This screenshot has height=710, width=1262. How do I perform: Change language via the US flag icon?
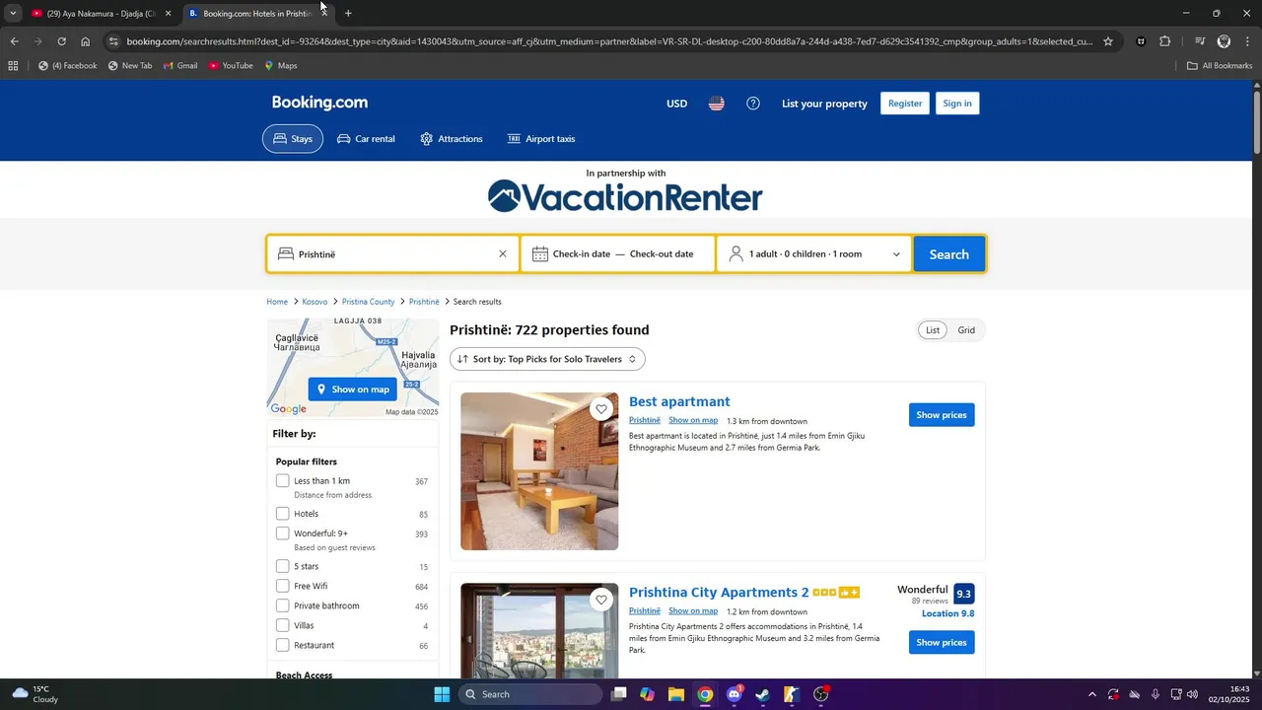point(717,104)
